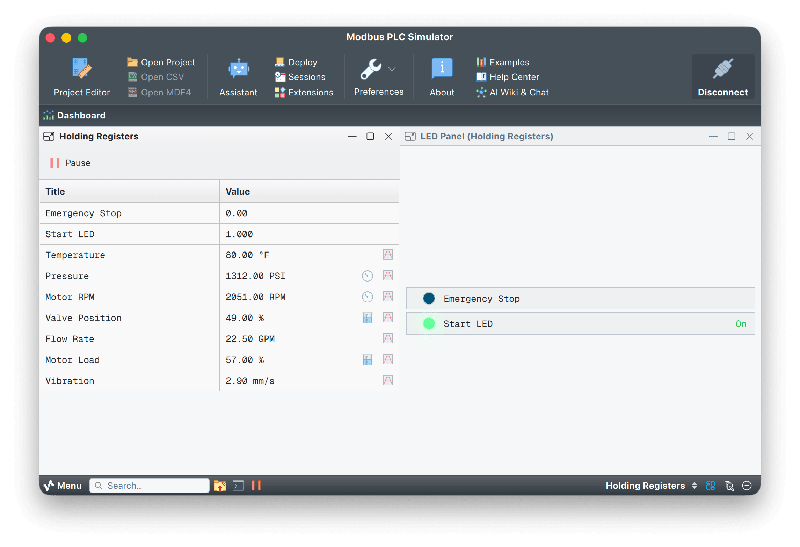
Task: Open Pressure gauge icon
Action: 367,276
